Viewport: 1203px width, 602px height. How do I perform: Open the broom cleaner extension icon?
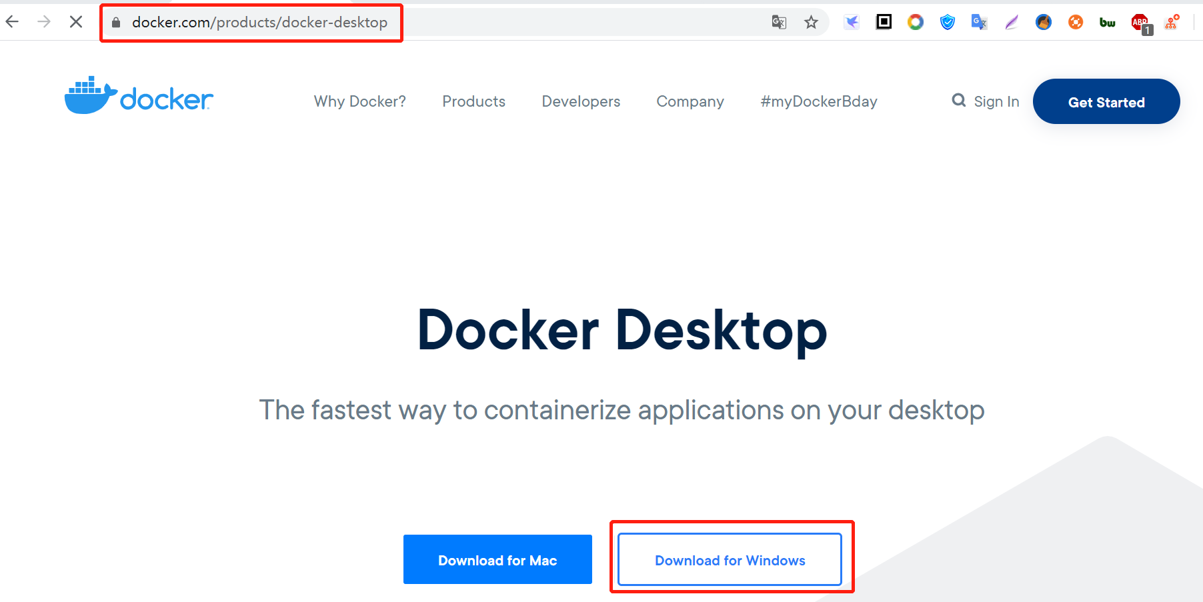[1044, 22]
